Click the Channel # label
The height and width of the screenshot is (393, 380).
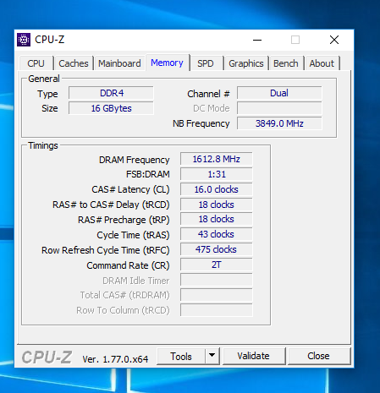click(x=208, y=94)
